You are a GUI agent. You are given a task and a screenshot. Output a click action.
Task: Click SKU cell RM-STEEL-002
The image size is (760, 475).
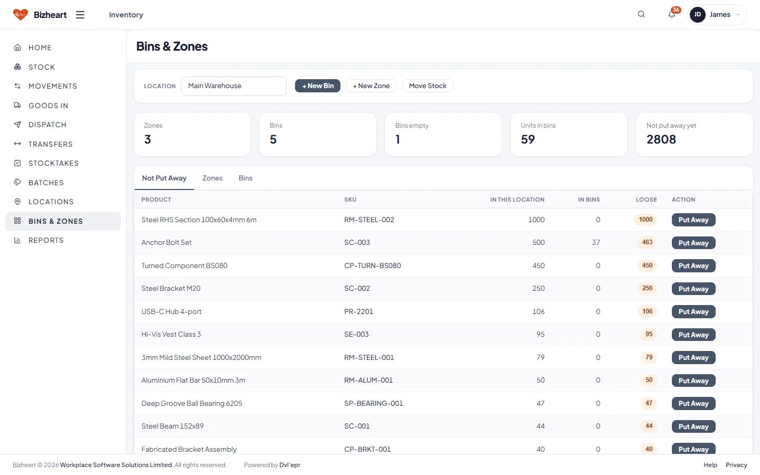click(x=369, y=220)
